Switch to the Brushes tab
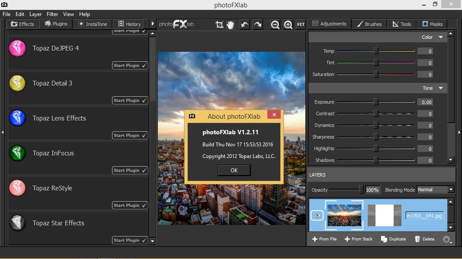 tap(369, 24)
